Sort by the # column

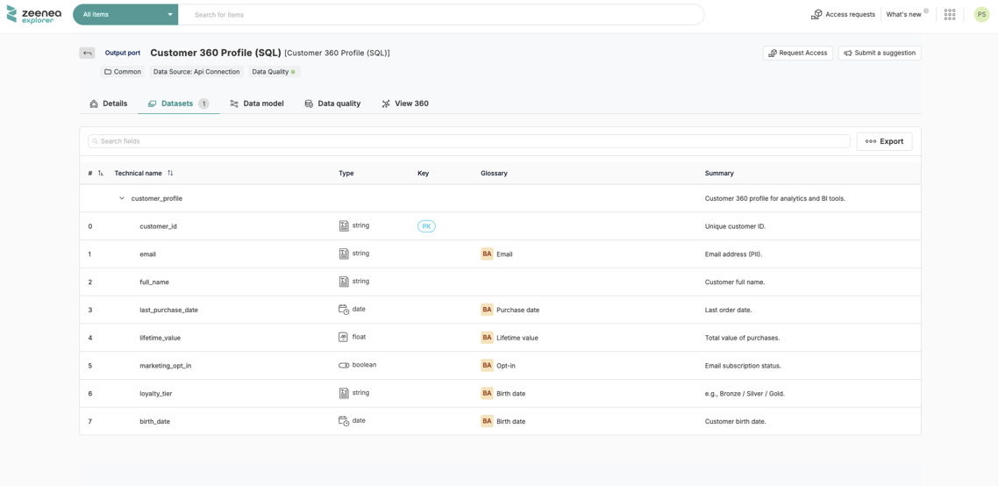[x=100, y=174]
